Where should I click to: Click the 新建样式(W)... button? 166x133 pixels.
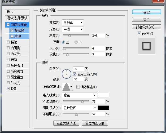[x=146, y=27]
